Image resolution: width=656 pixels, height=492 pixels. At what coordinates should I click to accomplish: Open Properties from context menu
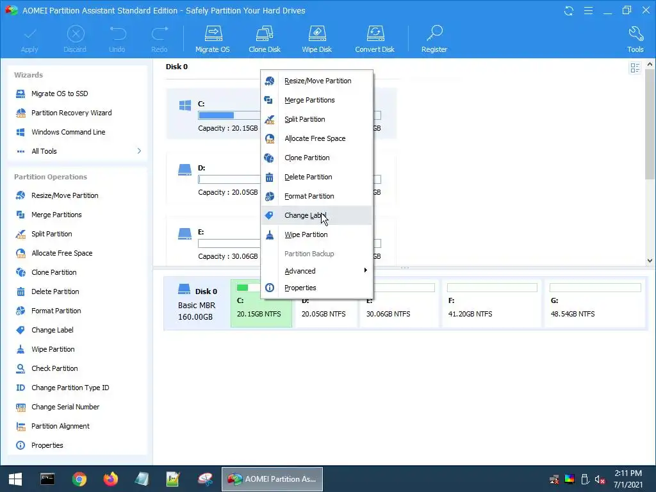coord(316,288)
